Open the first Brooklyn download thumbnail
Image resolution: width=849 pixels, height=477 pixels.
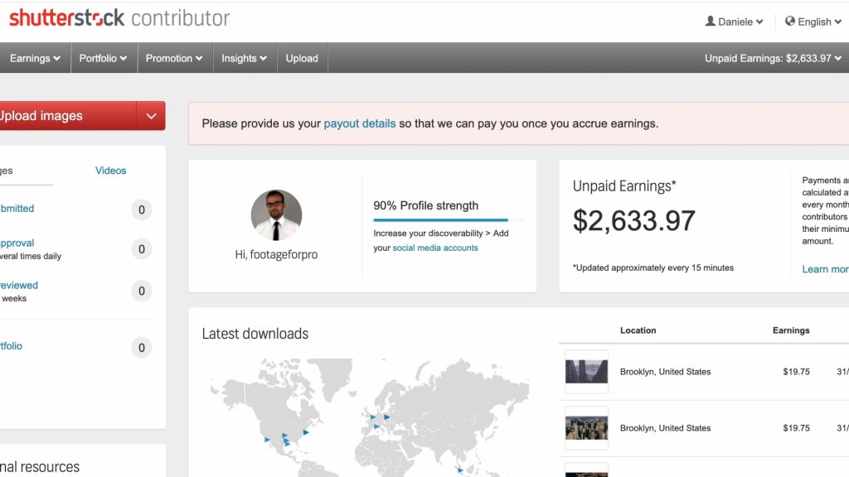click(x=586, y=372)
